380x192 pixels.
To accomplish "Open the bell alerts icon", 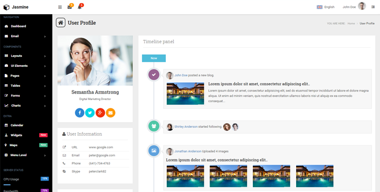I will (80, 7).
